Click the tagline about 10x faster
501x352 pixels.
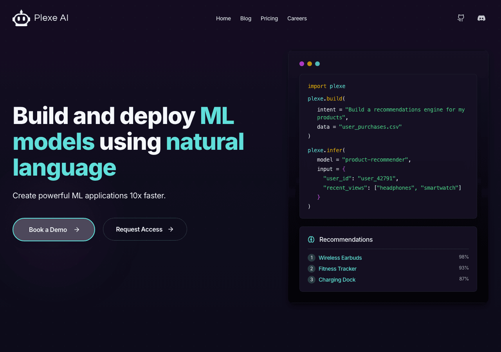pos(89,196)
